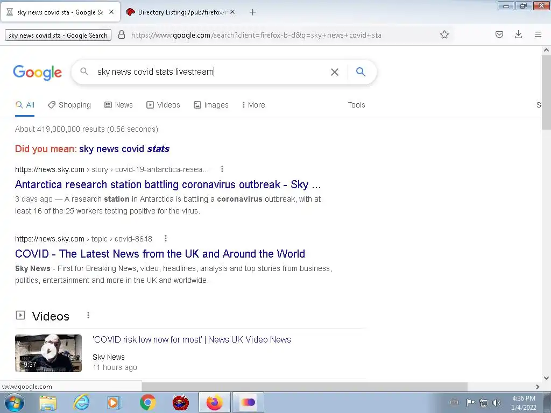Click the network tray icon
This screenshot has width=551, height=413.
point(484,402)
